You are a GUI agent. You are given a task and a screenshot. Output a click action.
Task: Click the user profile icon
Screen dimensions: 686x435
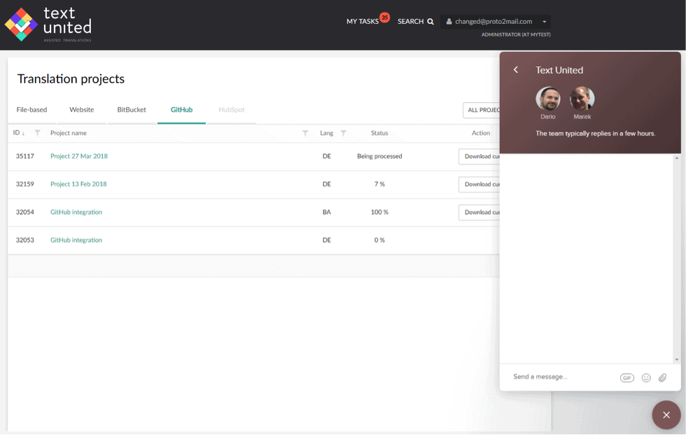(449, 22)
